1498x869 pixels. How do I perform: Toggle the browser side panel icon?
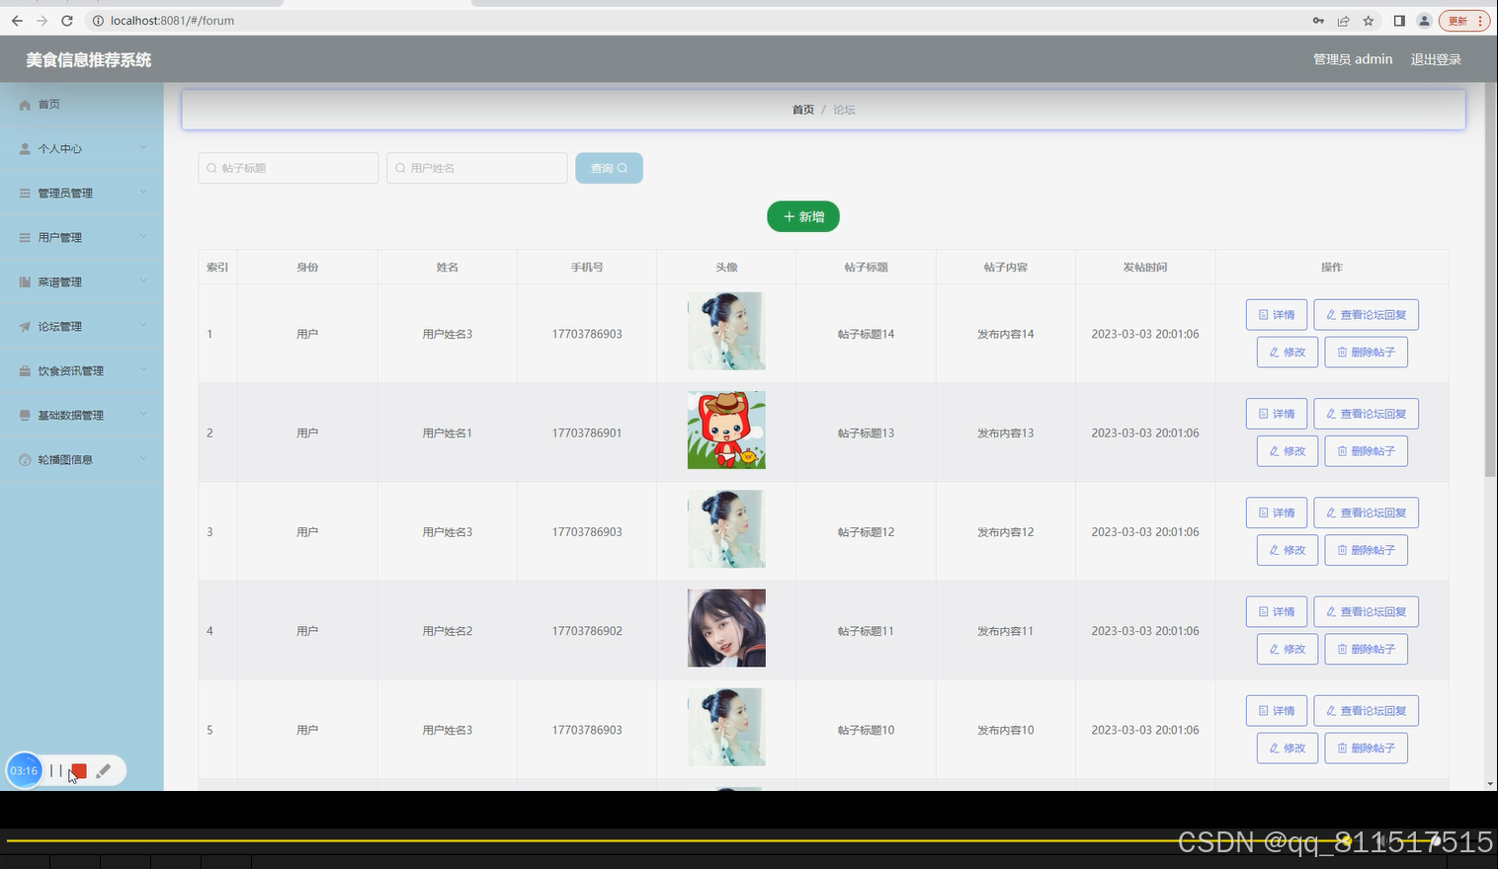tap(1399, 21)
